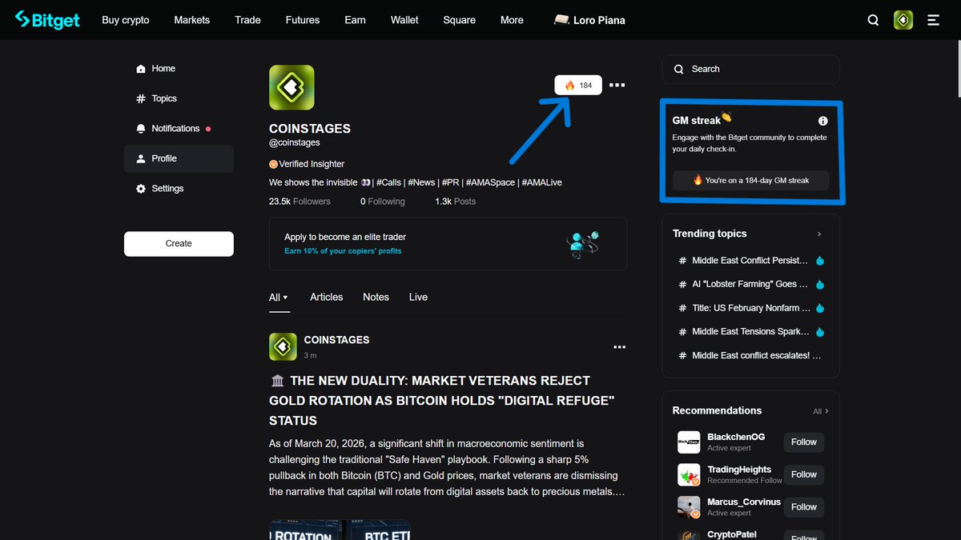Click the green wallet icon in top bar
The width and height of the screenshot is (961, 540).
click(903, 20)
